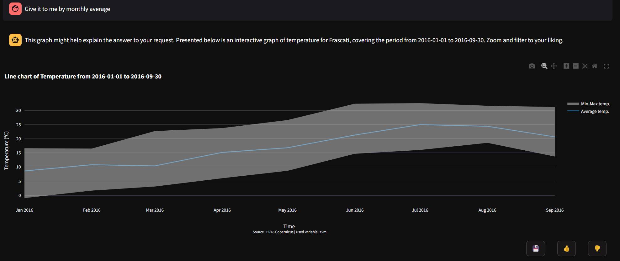This screenshot has width=620, height=261.
Task: Zoom out using the minus button
Action: (575, 66)
